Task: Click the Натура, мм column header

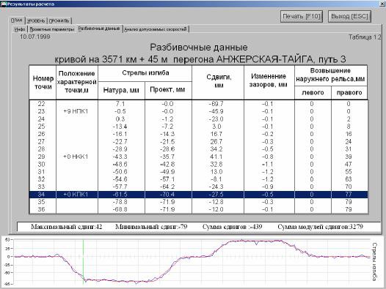Action: coord(121,91)
